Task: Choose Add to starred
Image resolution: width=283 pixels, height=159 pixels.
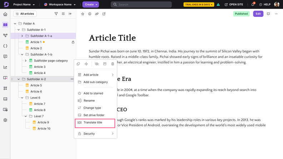Action: pyautogui.click(x=95, y=93)
